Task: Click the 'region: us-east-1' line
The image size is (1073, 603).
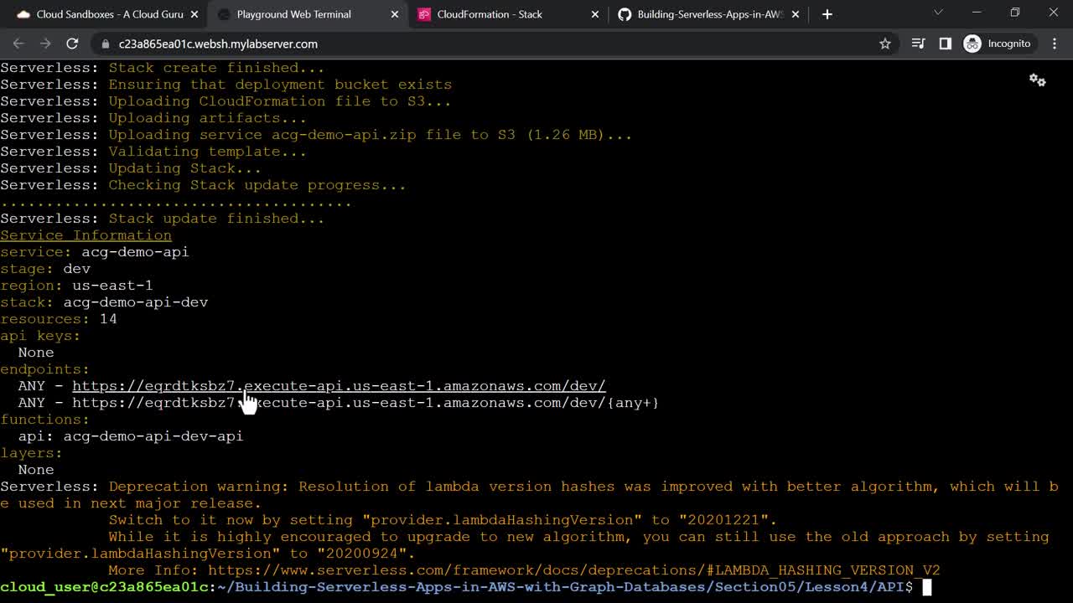Action: 76,286
